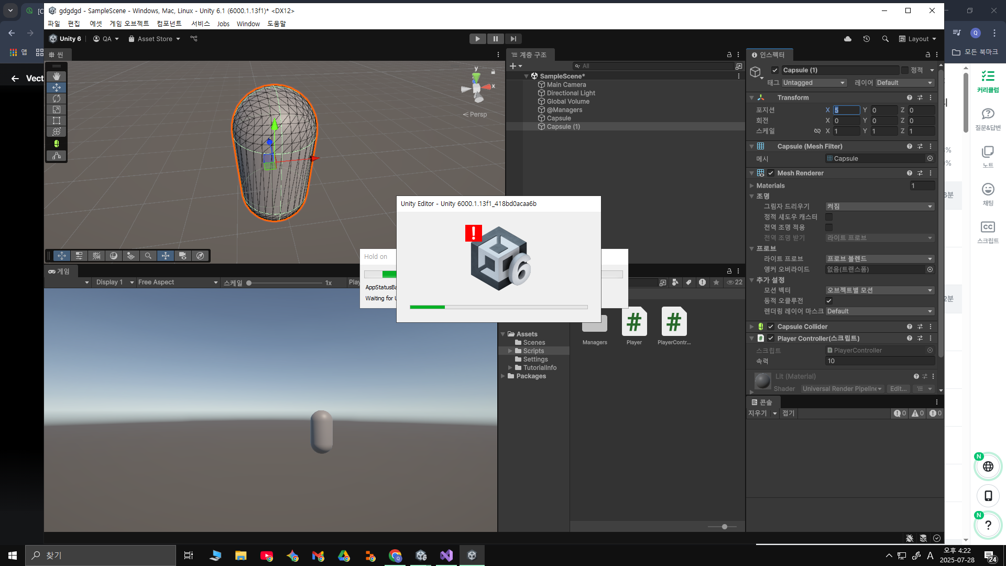Open the Unity cloud icon

(848, 39)
